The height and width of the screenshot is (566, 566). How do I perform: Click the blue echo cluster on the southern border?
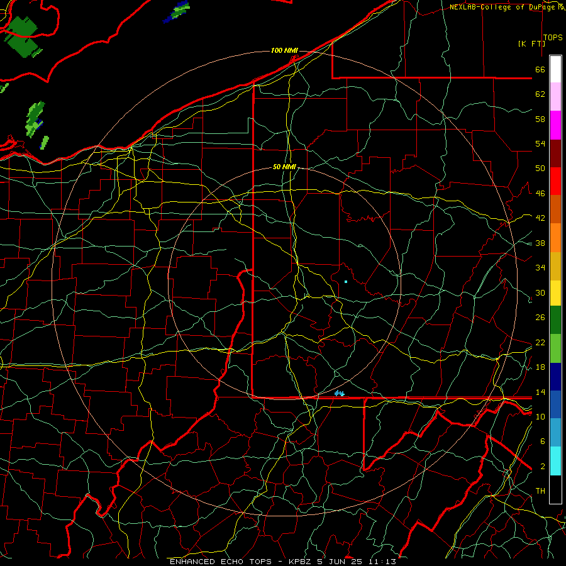(340, 394)
